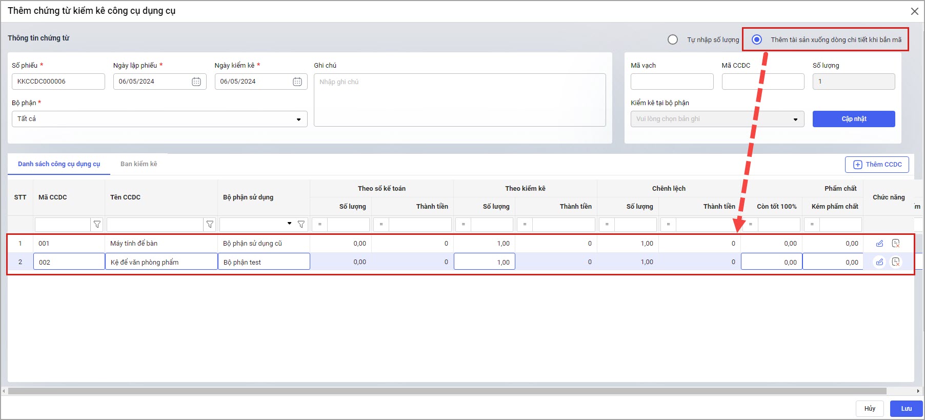Viewport: 925px width, 420px height.
Task: Click delete icon for row 002
Action: pos(896,262)
